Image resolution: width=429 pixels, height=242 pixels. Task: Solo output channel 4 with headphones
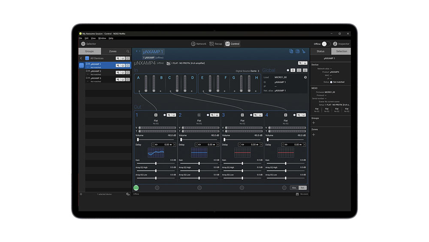[x=303, y=115]
